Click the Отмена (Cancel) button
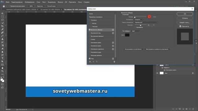198x111 pixels. point(185,18)
